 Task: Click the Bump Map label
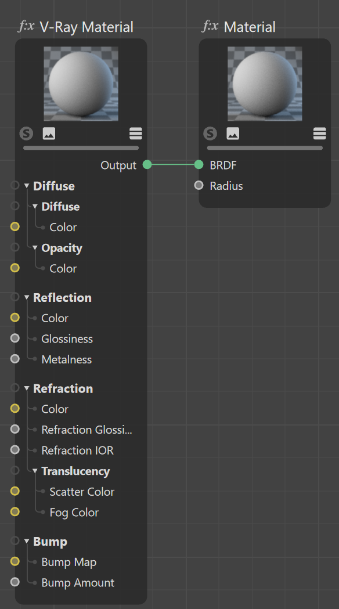pos(69,563)
